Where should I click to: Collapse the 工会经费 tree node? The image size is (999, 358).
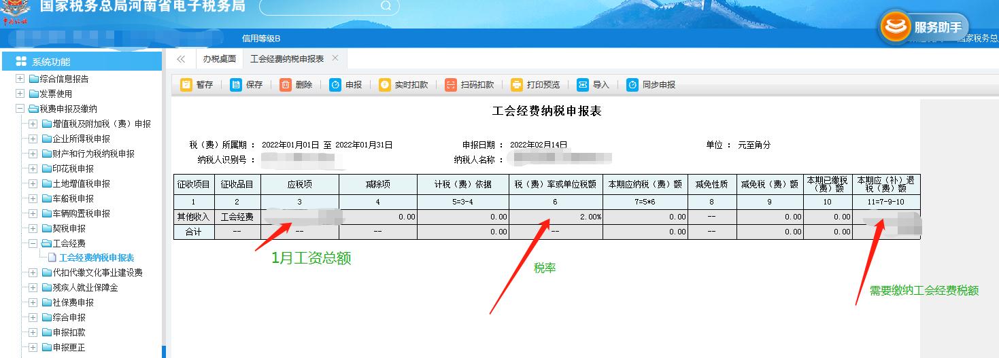[33, 243]
